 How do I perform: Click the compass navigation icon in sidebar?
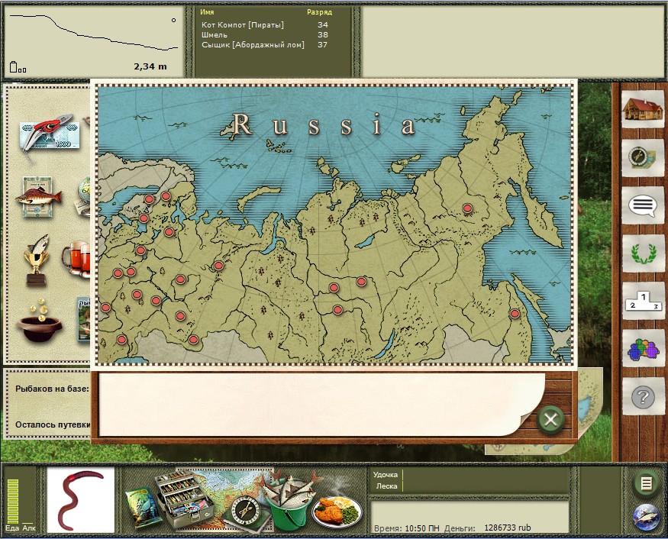pyautogui.click(x=642, y=157)
